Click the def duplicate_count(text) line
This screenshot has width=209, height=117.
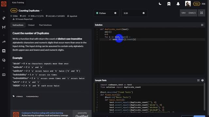(x=115, y=29)
